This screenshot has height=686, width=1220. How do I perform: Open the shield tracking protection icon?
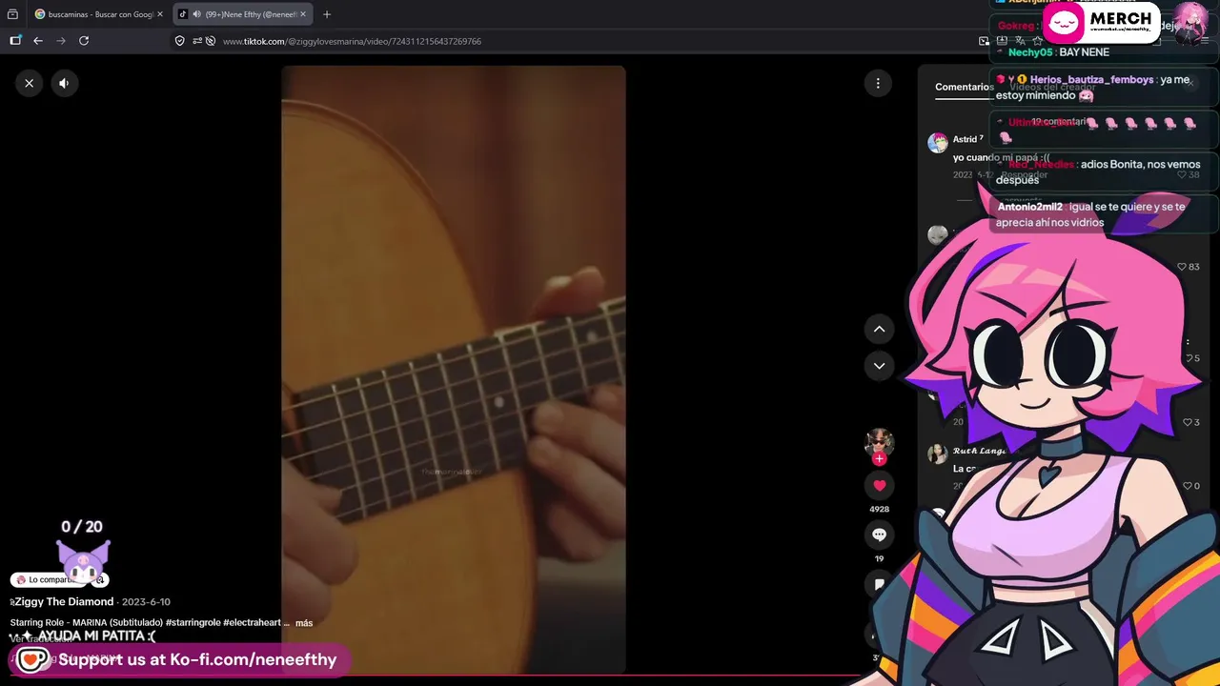pos(180,41)
